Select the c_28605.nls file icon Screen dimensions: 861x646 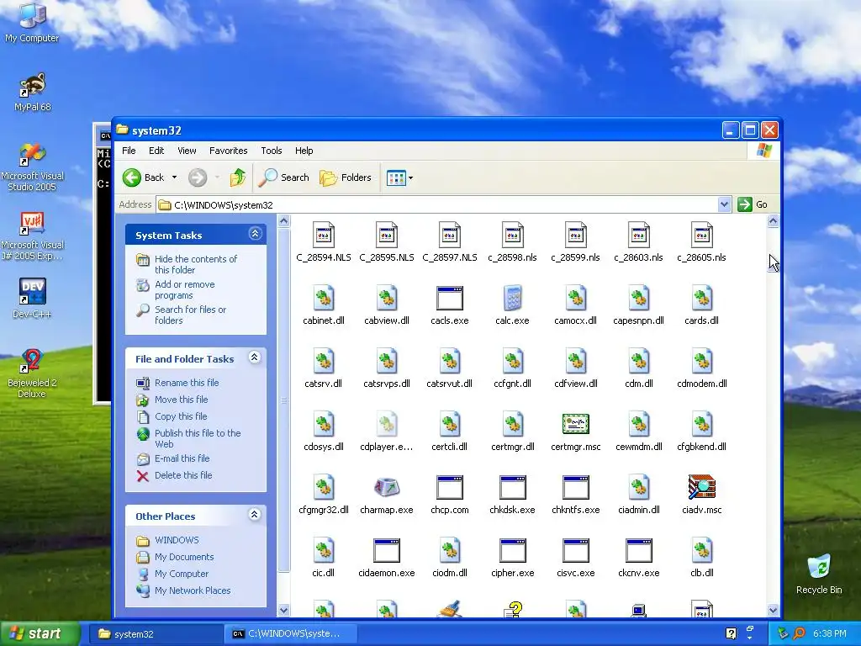702,236
